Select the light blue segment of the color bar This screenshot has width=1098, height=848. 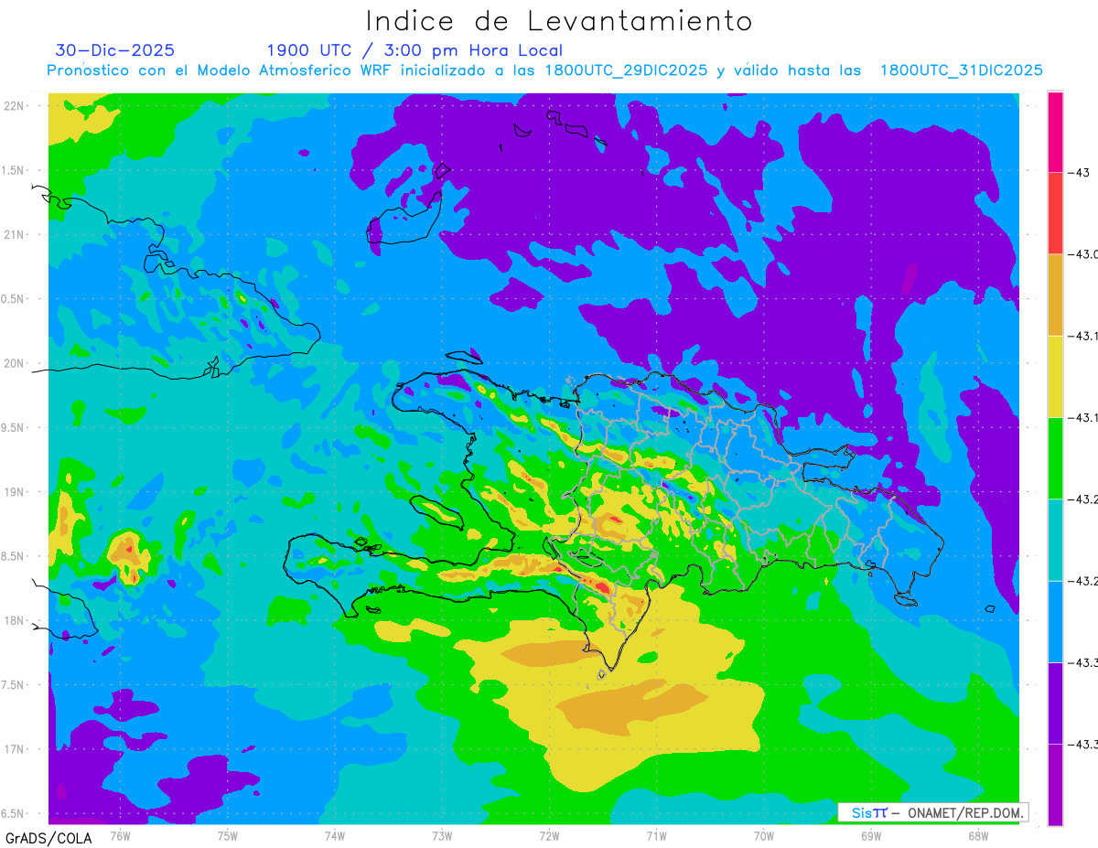[1055, 621]
